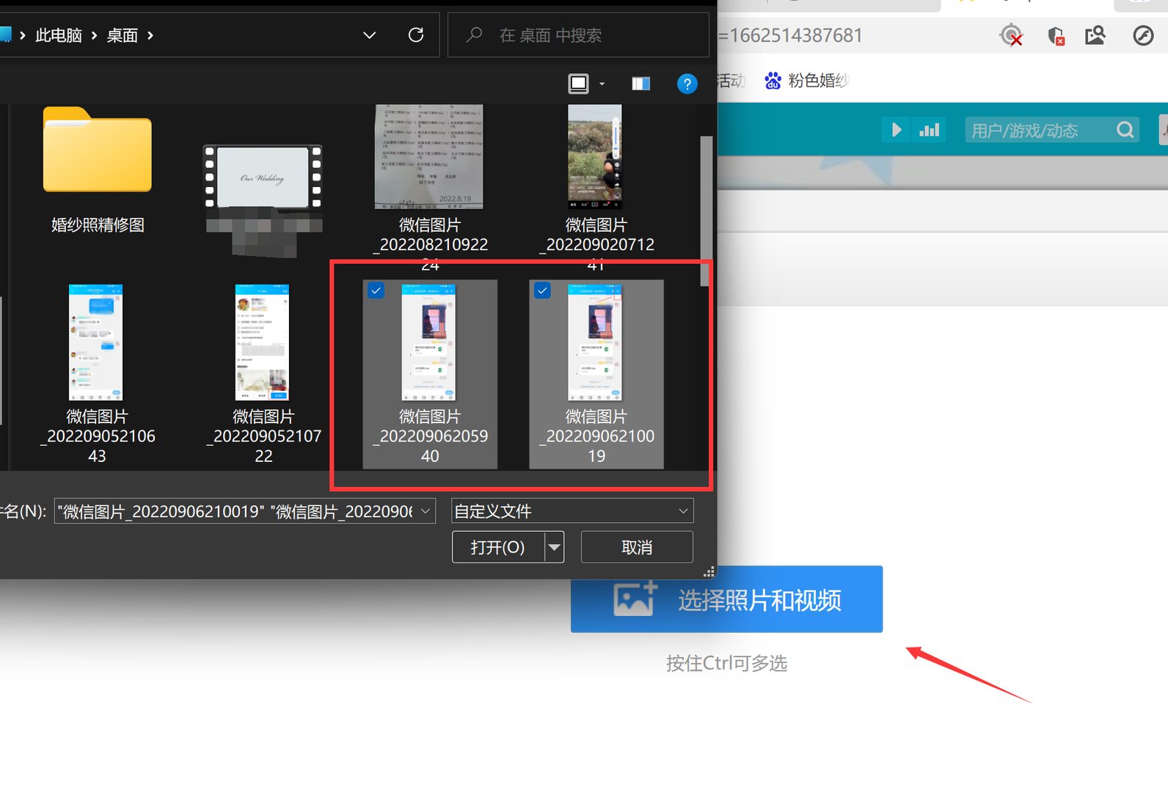Click the change view layout icon

pyautogui.click(x=579, y=84)
